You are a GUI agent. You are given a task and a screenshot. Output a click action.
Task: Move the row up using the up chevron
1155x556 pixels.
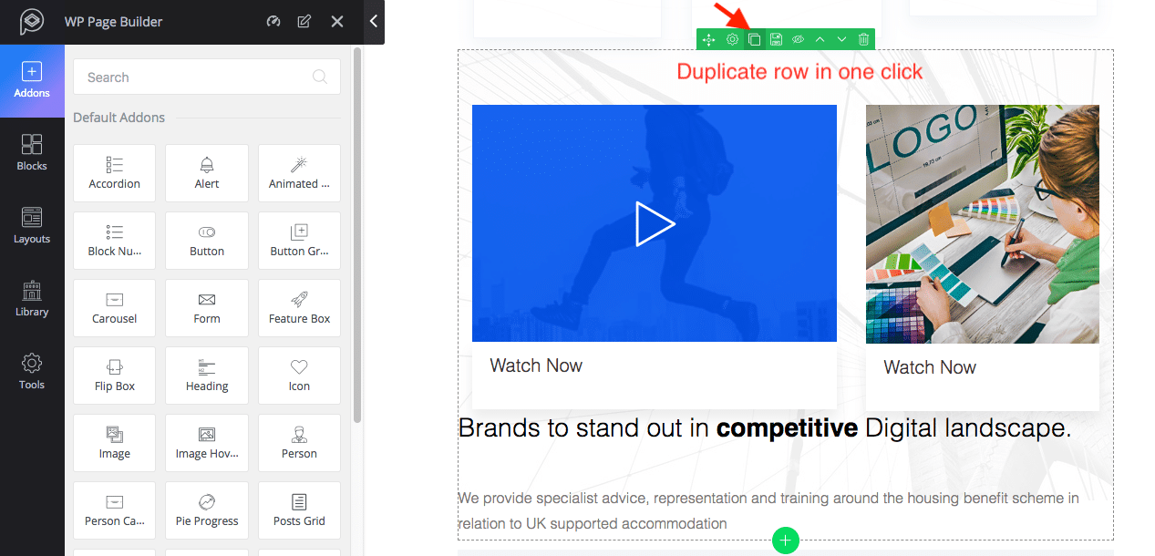click(820, 39)
